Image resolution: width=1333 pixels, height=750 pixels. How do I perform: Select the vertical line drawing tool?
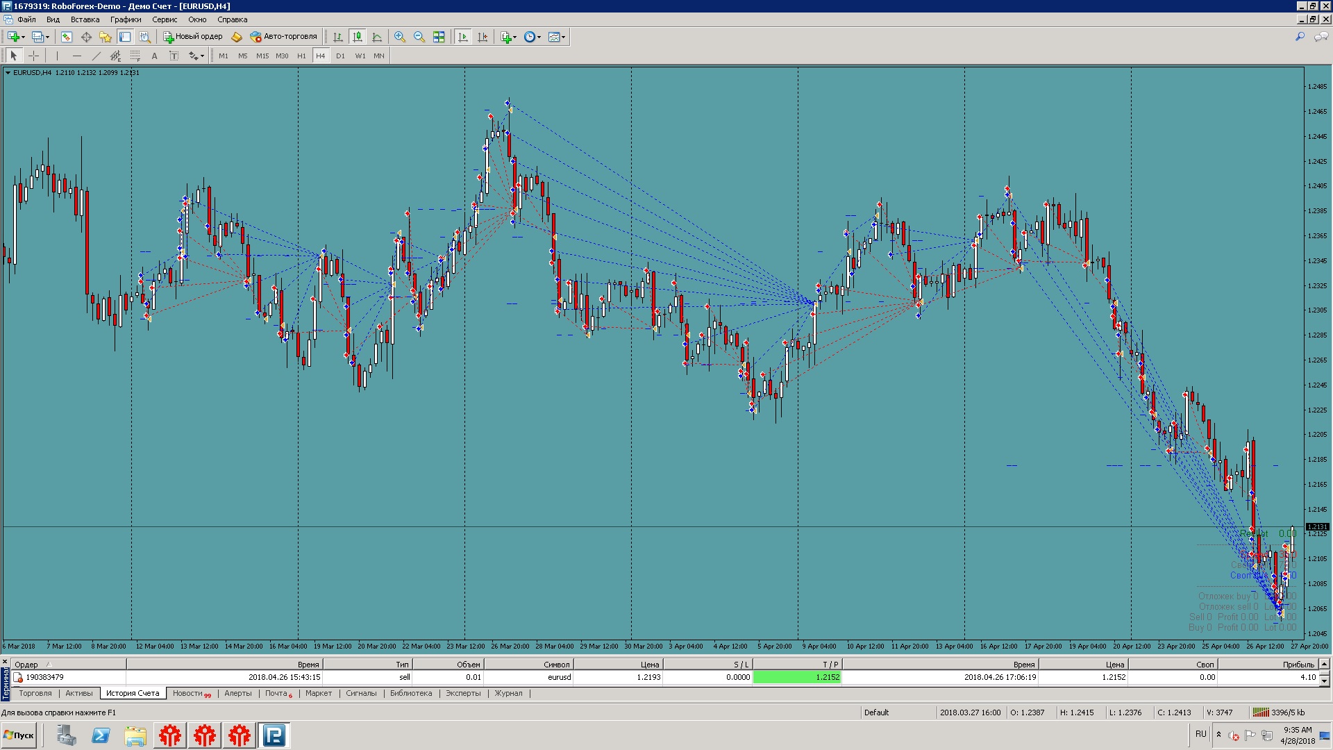point(57,56)
